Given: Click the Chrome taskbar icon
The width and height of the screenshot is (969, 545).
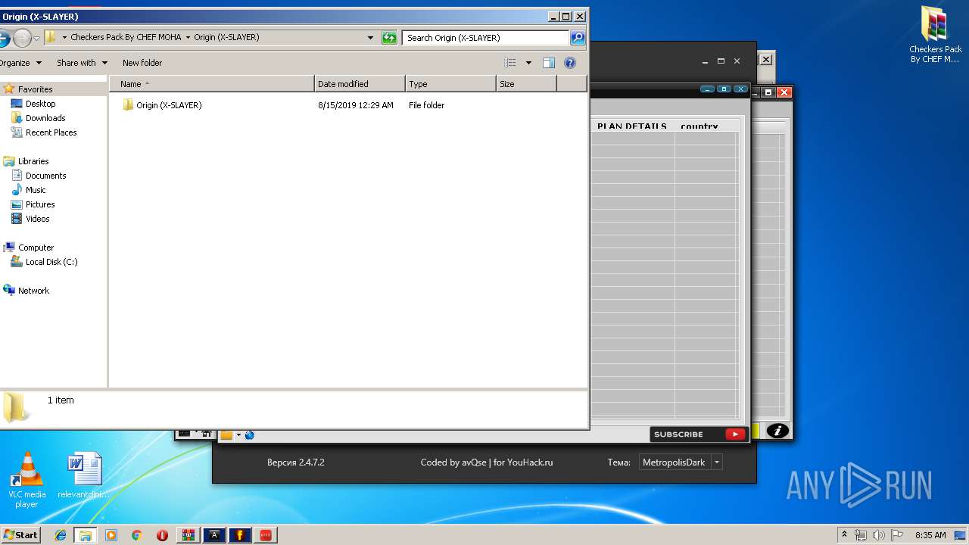Looking at the screenshot, I should 136,535.
